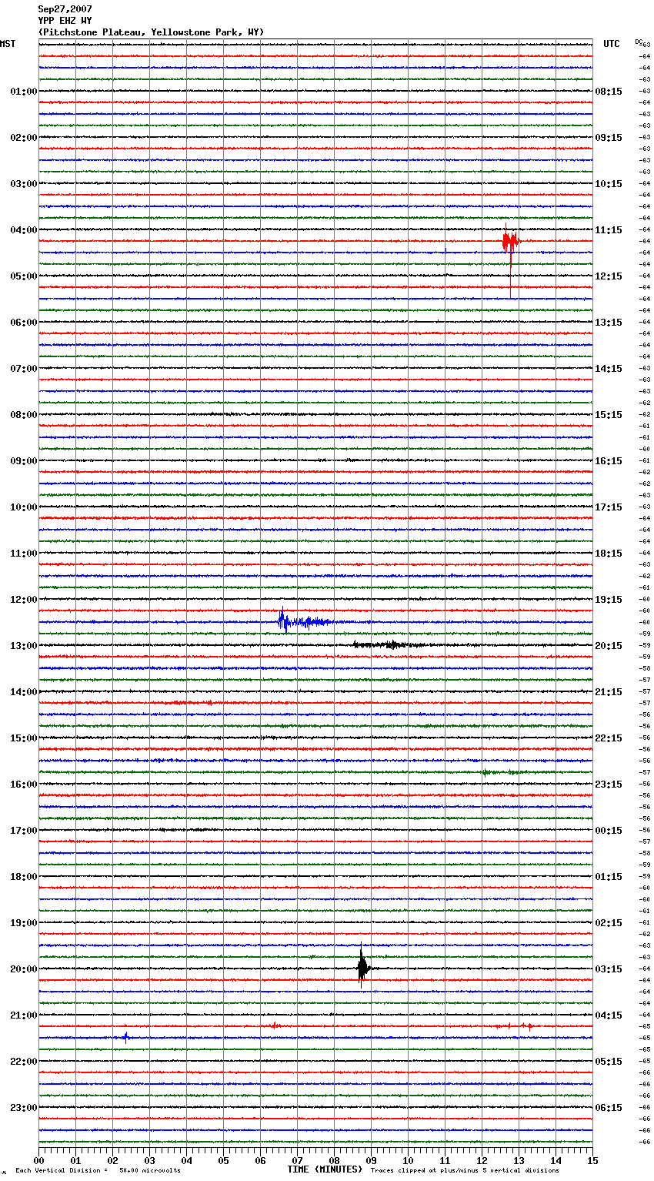Select the 01:00 MST hour label

point(23,92)
